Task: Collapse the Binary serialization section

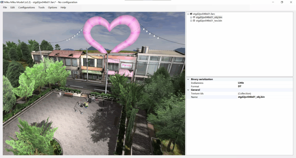Action: pyautogui.click(x=188, y=79)
